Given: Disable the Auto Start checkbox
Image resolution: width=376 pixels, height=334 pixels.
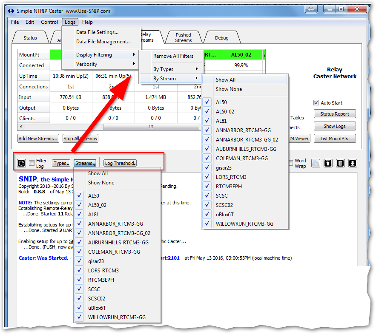Looking at the screenshot, I should pyautogui.click(x=316, y=103).
